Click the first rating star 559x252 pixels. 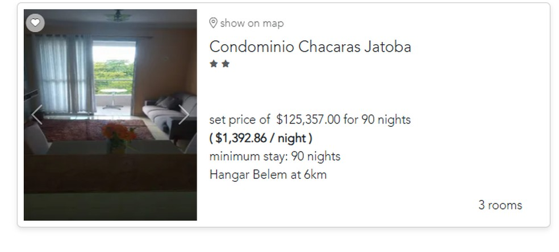tap(214, 64)
